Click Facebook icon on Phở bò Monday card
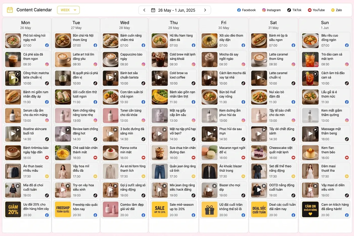The width and height of the screenshot is (354, 236). pos(47,45)
